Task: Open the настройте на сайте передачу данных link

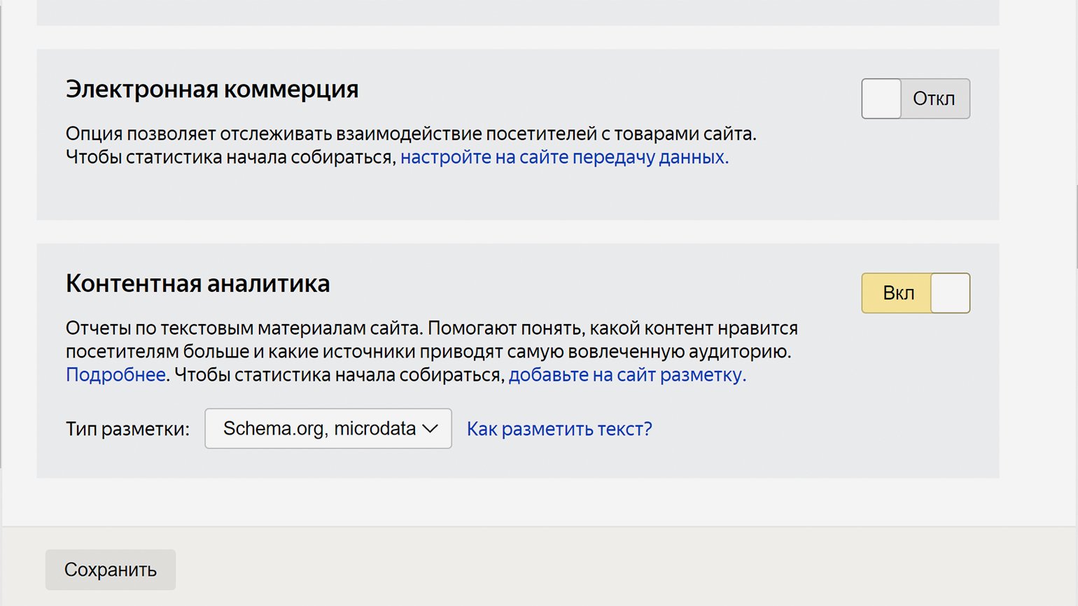Action: point(564,157)
